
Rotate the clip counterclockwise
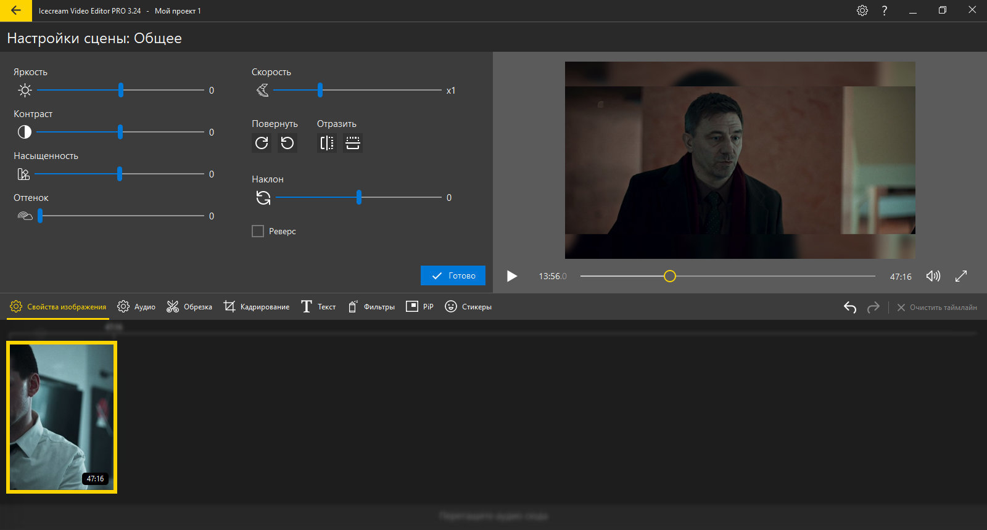(x=287, y=143)
